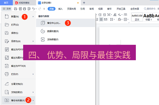Viewport: 159px width, 105px height.
Task: Switch to the 开发工具 ribbon tab
Action: click(121, 9)
